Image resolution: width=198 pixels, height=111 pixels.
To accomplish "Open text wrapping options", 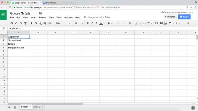I will 142,23.
